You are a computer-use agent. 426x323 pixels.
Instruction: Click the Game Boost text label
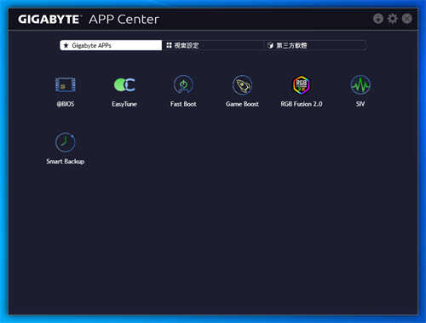tap(242, 104)
